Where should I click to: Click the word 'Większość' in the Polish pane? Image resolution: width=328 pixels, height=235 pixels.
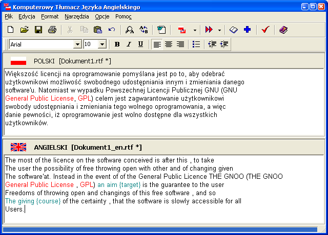22,74
